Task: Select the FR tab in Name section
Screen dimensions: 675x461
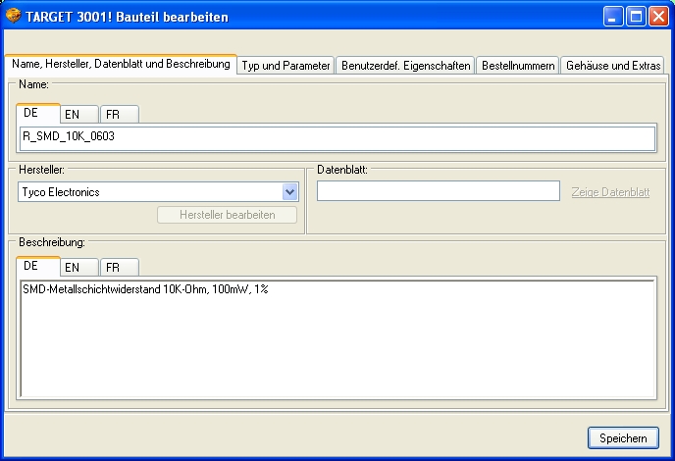Action: pos(113,114)
